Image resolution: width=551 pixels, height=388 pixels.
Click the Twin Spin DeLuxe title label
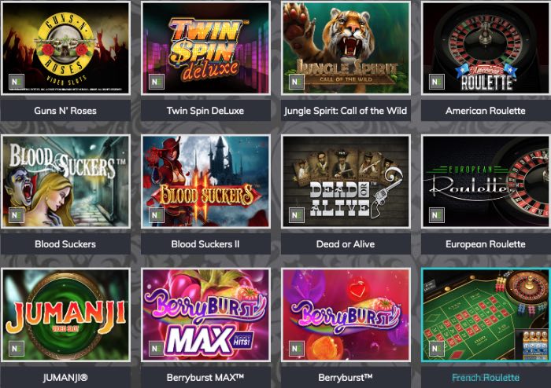click(205, 111)
